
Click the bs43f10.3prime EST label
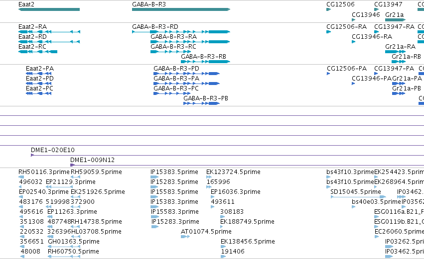click(x=350, y=172)
